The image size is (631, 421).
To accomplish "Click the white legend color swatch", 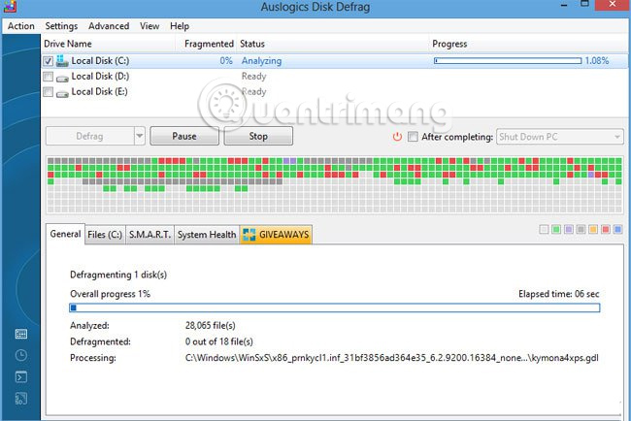I will tap(544, 230).
